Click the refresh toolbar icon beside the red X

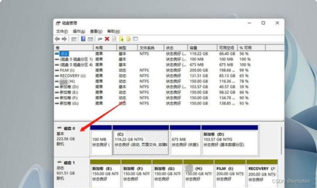pyautogui.click(x=99, y=39)
